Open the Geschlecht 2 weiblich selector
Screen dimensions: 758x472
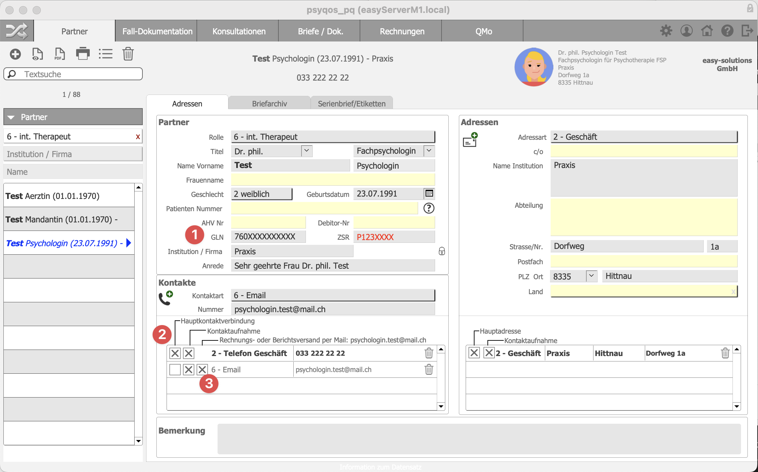point(261,194)
